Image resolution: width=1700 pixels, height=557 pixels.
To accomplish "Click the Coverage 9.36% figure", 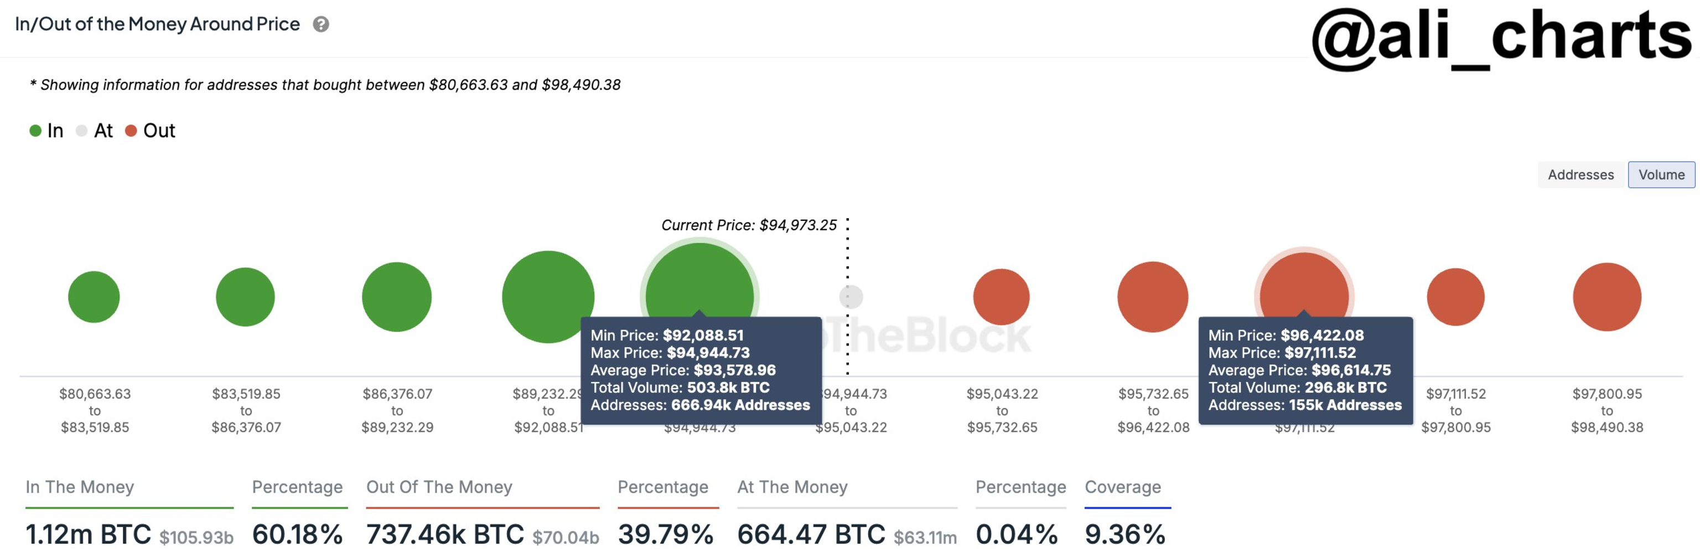I will 1124,534.
